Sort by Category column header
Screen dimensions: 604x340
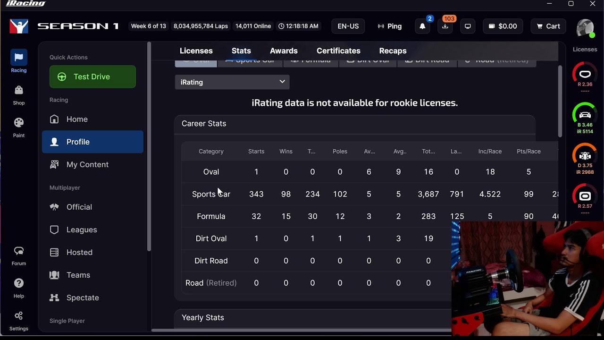(x=211, y=152)
